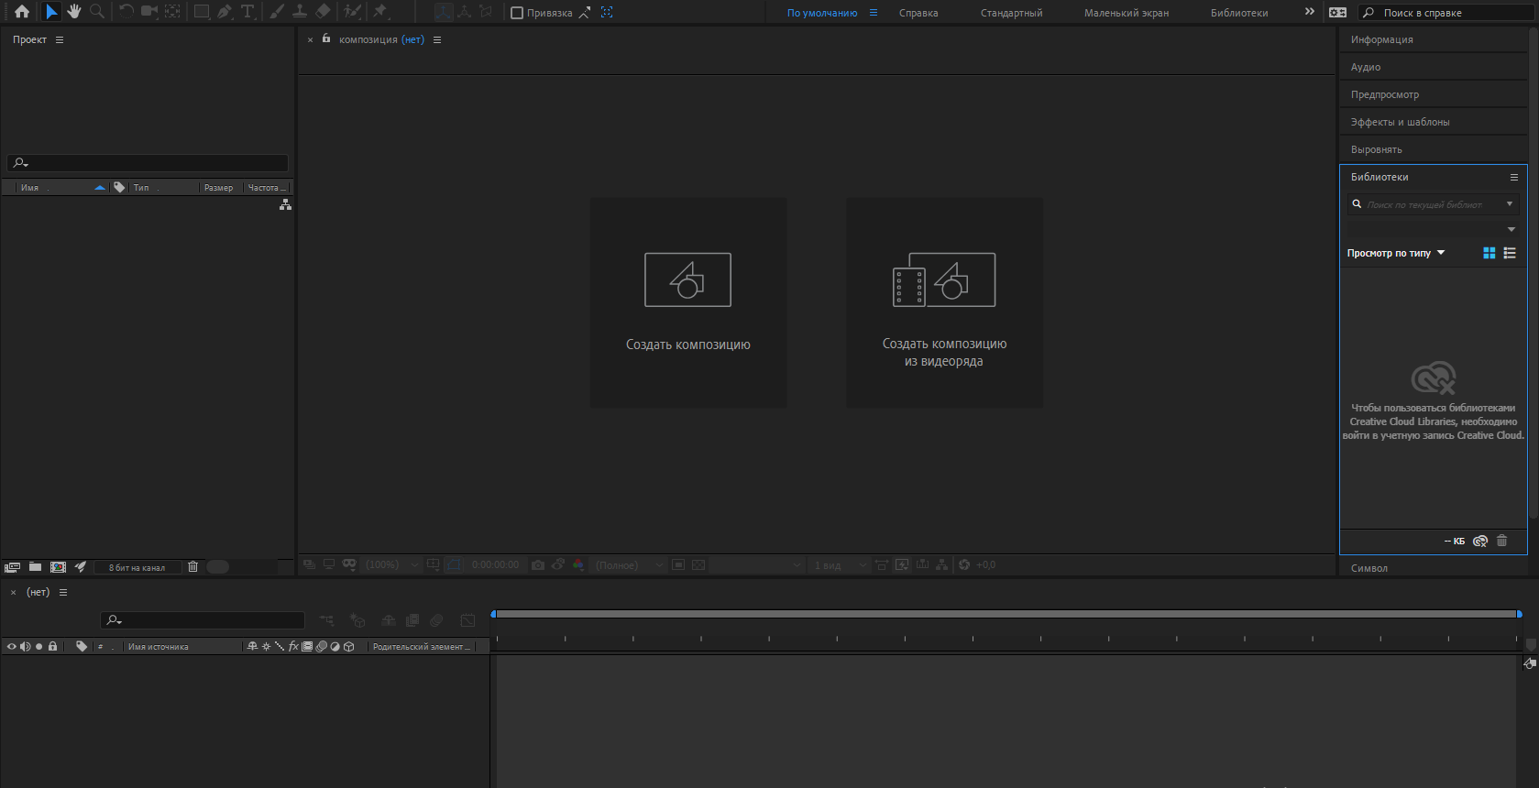This screenshot has width=1539, height=788.
Task: Toggle the Motion Blur column switch
Action: [322, 646]
